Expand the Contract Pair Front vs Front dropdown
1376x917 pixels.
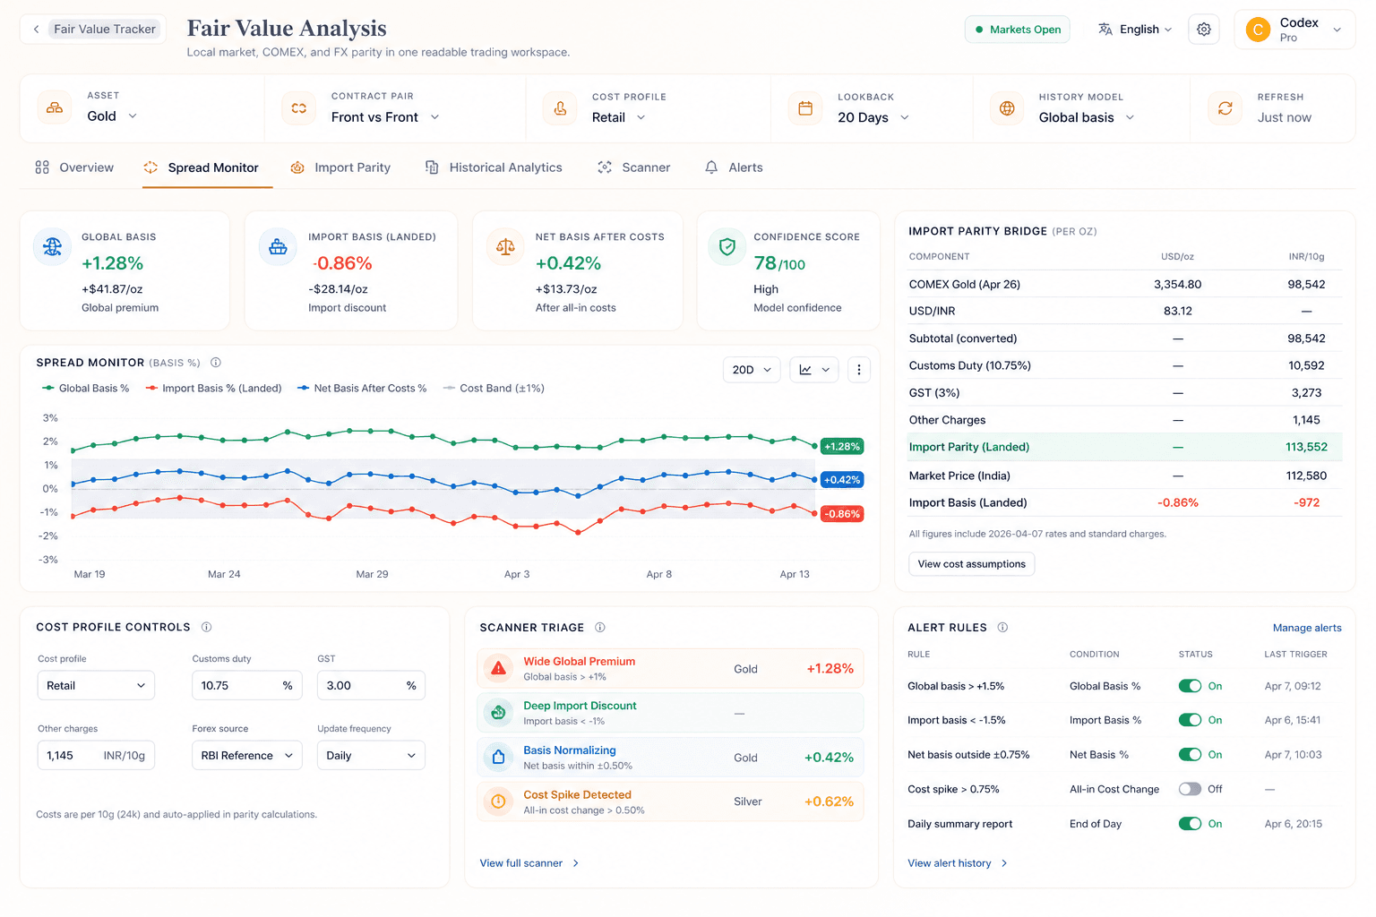(x=385, y=117)
